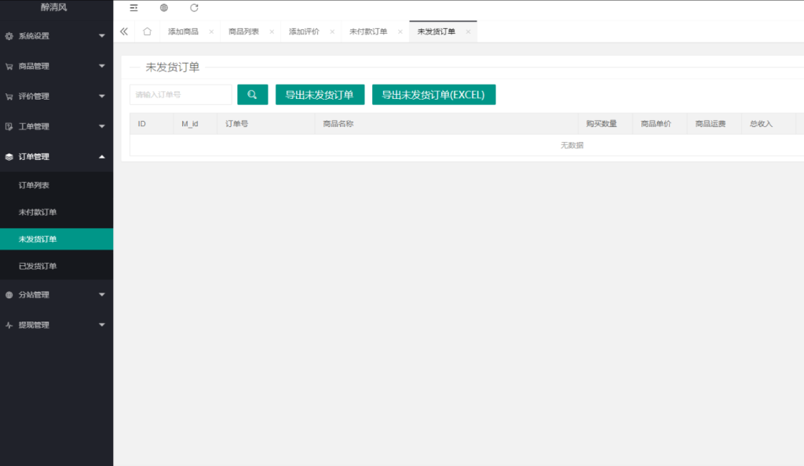Click the icon beside 工单管理
The image size is (804, 466).
tap(9, 126)
